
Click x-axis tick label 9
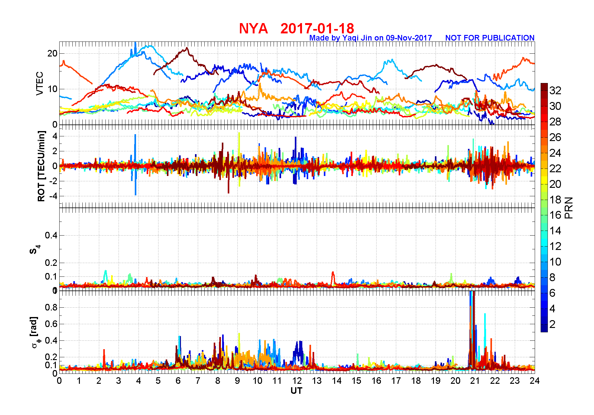[237, 381]
